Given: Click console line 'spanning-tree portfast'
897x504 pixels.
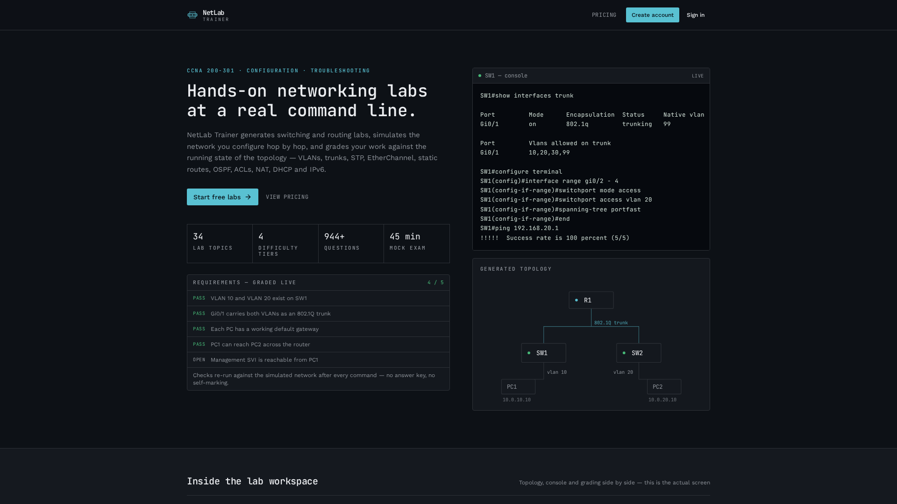Looking at the screenshot, I should click(561, 210).
